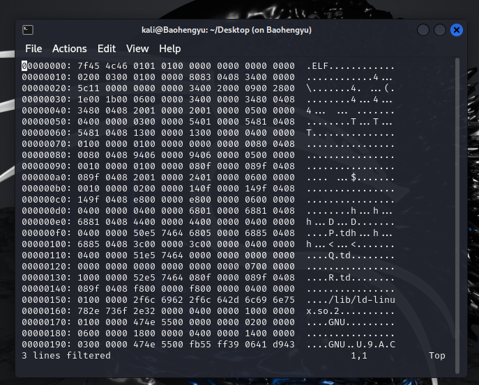Click the '3 lines filtered' status message
Image resolution: width=479 pixels, height=385 pixels.
(66, 355)
